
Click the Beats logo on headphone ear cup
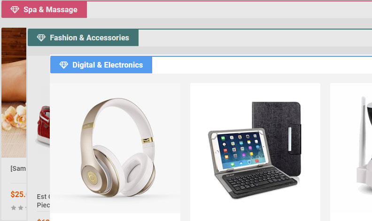click(92, 177)
